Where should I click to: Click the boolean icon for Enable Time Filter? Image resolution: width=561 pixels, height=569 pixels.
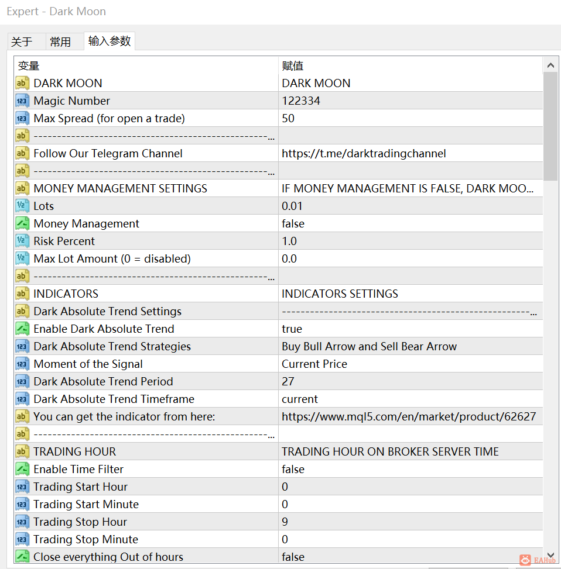(x=22, y=469)
